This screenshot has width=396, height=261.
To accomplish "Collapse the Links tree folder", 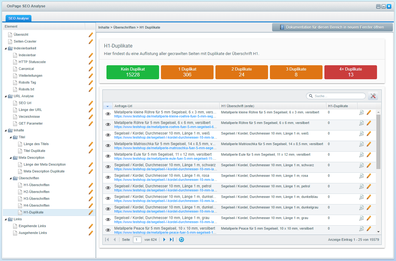I will click(x=6, y=219).
